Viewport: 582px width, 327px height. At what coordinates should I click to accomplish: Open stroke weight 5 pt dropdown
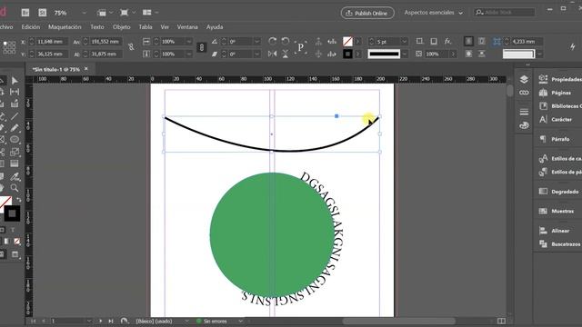404,42
